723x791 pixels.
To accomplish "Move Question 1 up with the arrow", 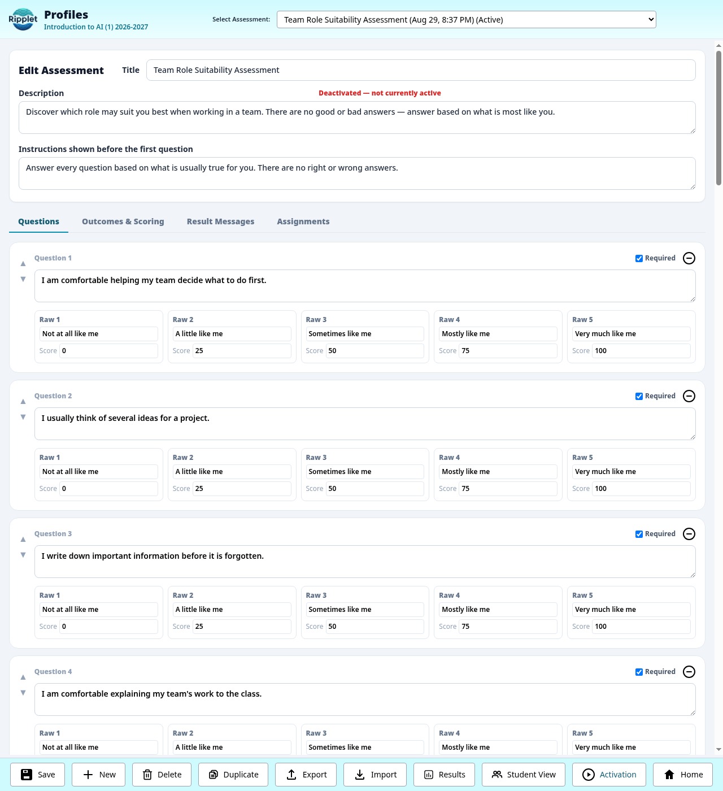I will pyautogui.click(x=23, y=263).
